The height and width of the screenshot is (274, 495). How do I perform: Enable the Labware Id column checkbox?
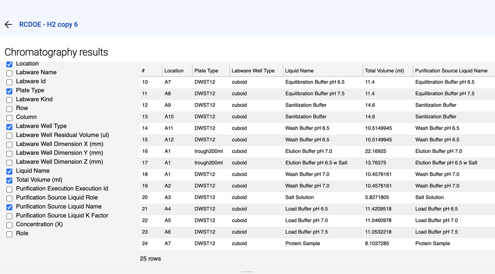pos(9,82)
